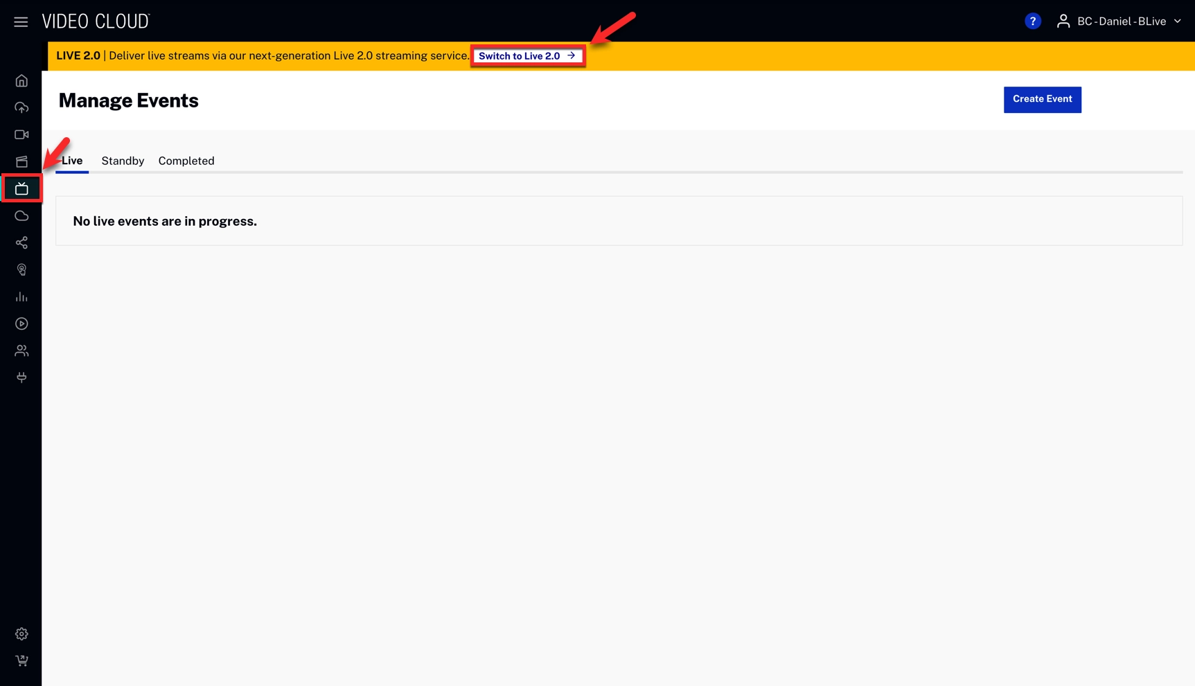Screen dimensions: 1195x686
Task: Open the Live module TV icon
Action: point(21,189)
